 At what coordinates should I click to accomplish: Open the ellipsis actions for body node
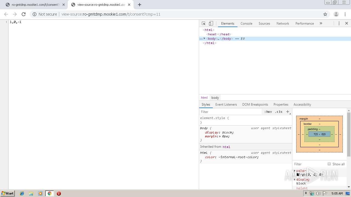pos(201,39)
